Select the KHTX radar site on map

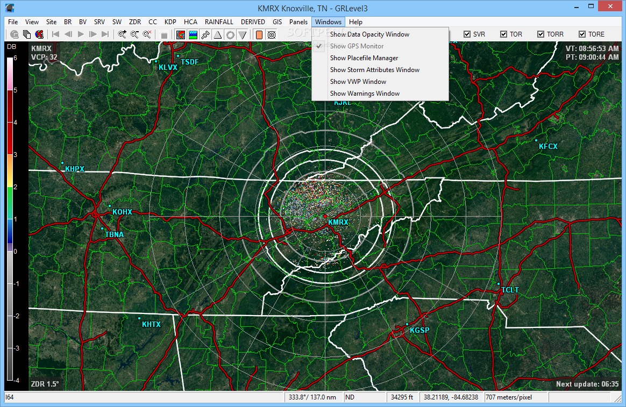(151, 324)
